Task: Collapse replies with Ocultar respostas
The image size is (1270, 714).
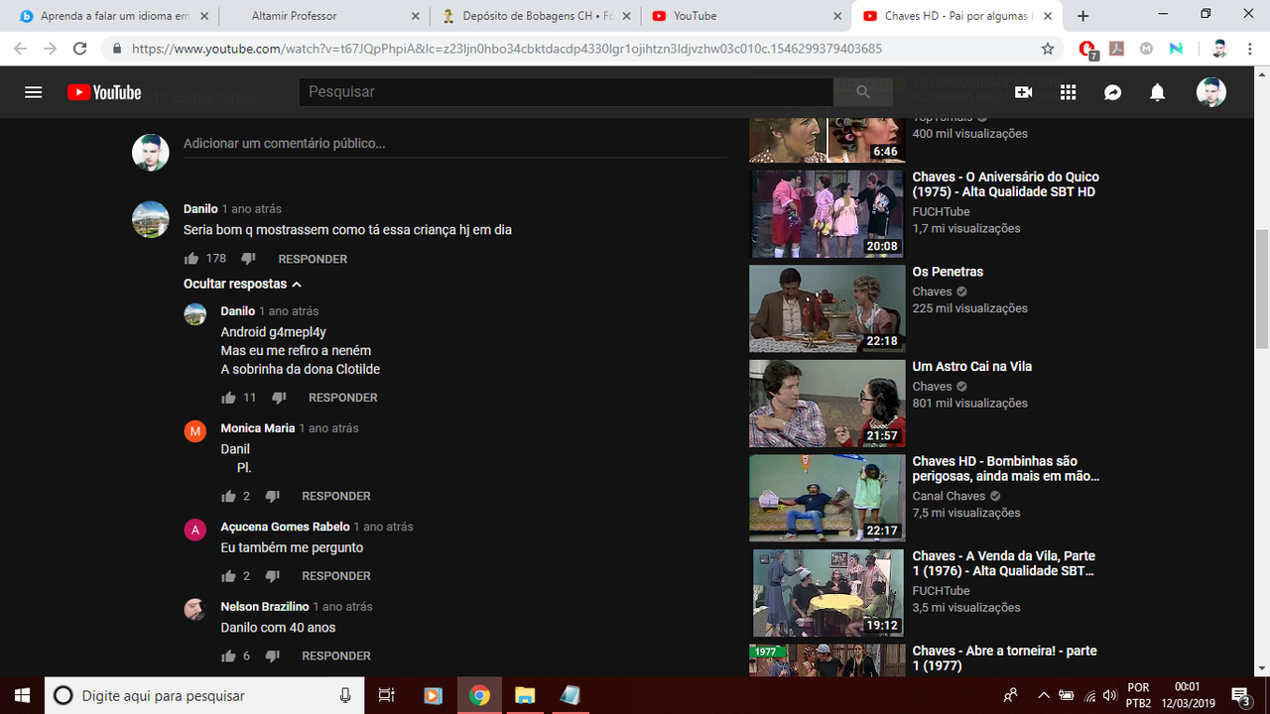Action: tap(242, 284)
